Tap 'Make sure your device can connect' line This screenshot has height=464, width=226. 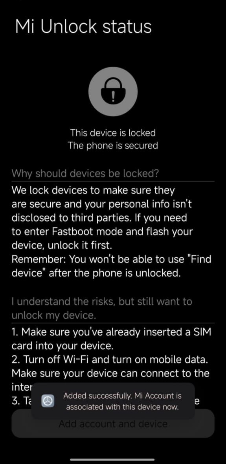(110, 373)
